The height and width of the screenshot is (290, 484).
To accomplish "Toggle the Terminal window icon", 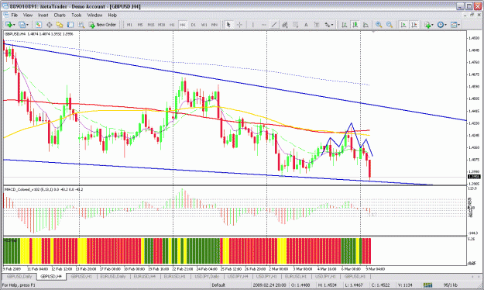I will click(70, 25).
